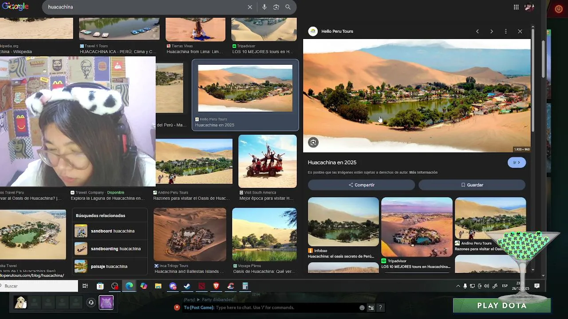This screenshot has height=319, width=568.
Task: Start a voice search with the microphone
Action: click(264, 7)
